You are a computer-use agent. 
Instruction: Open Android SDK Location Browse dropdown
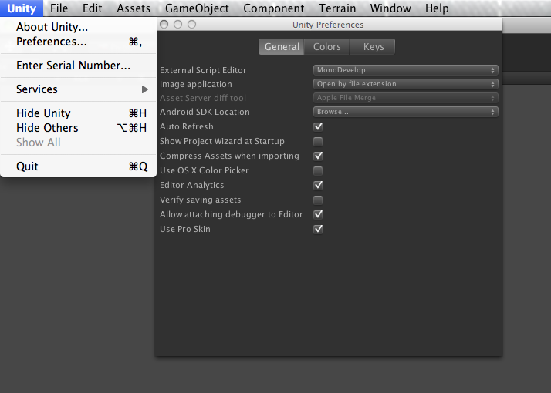click(405, 112)
